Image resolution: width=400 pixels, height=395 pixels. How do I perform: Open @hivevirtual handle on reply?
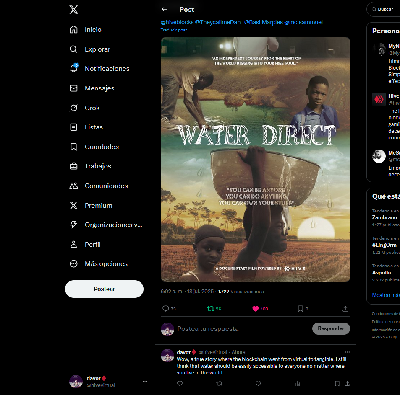213,352
